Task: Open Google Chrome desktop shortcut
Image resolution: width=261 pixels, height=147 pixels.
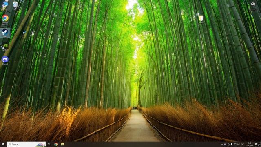Action: click(5, 20)
